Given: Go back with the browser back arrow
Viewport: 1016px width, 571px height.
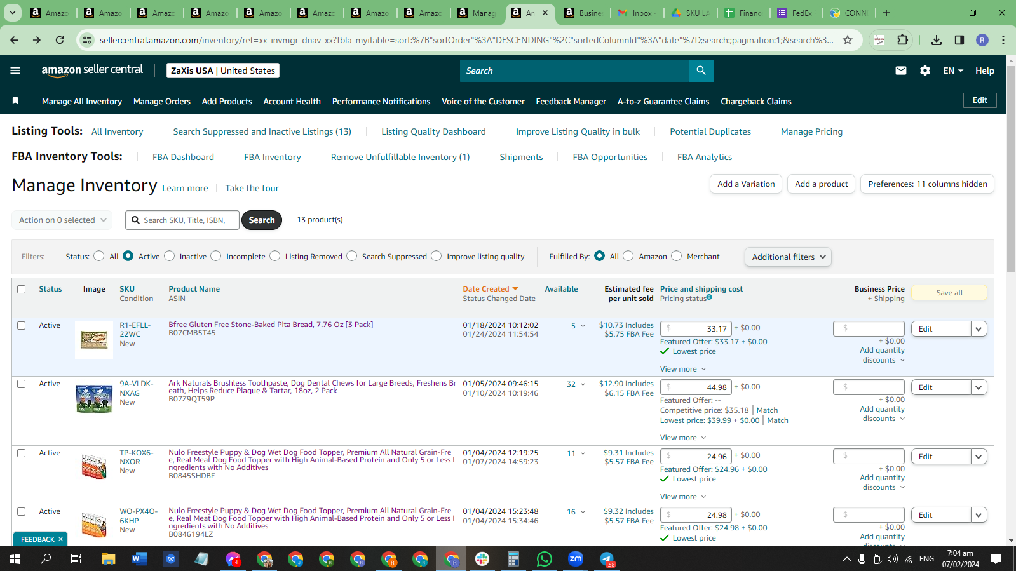Looking at the screenshot, I should (14, 40).
